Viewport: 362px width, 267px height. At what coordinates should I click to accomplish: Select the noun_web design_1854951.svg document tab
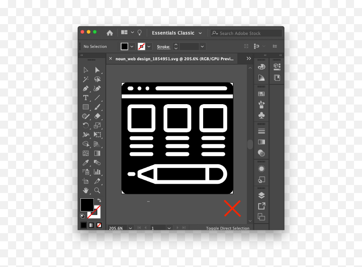(x=174, y=59)
